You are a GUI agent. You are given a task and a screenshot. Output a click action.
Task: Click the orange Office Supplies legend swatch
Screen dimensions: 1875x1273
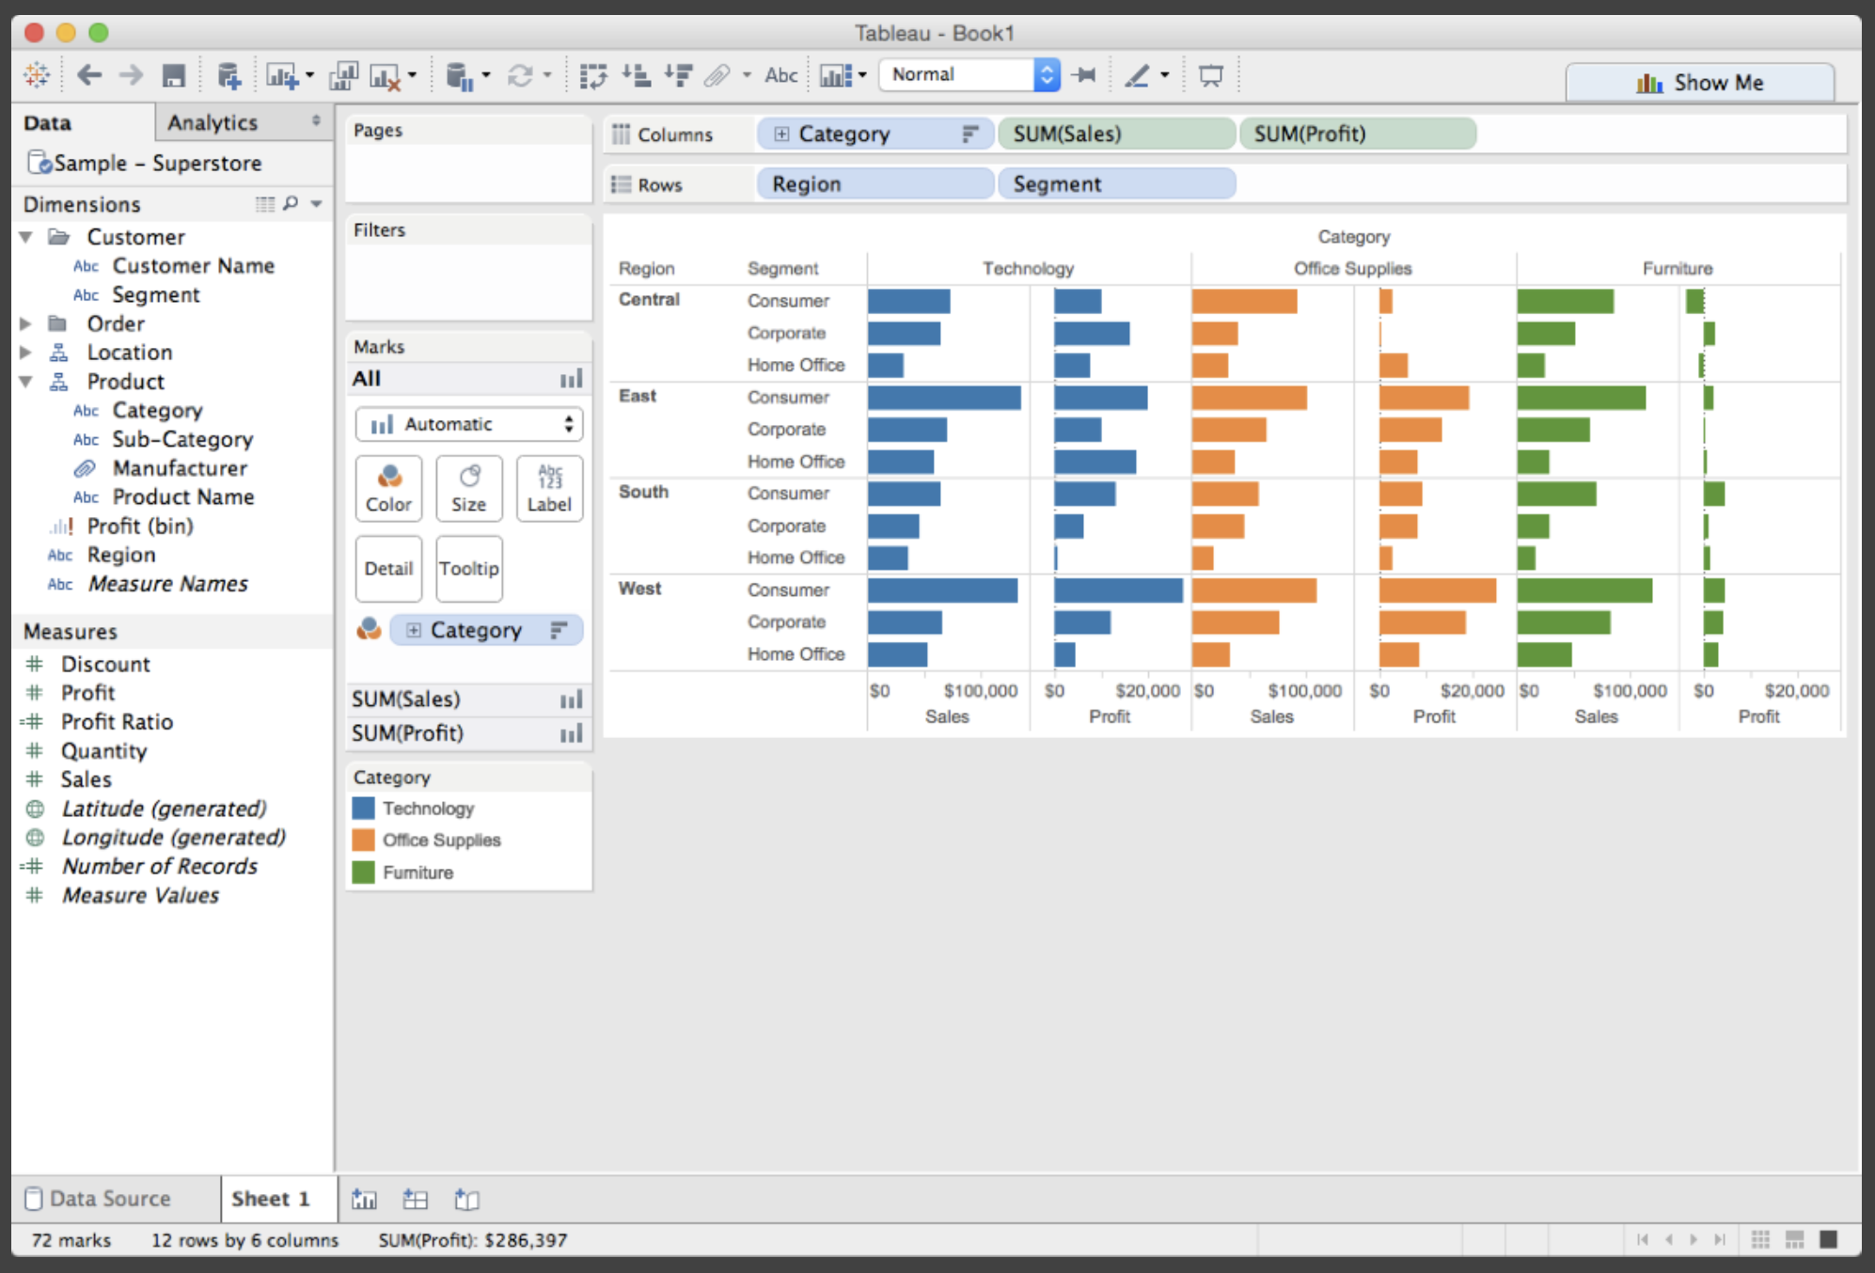tap(363, 840)
